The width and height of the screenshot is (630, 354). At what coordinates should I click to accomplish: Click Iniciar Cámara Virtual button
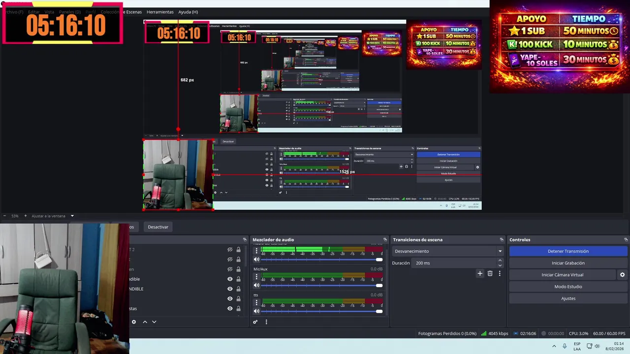(562, 275)
